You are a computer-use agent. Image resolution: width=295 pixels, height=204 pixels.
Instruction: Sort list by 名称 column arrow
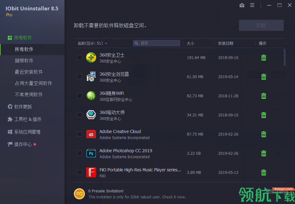click(106, 43)
